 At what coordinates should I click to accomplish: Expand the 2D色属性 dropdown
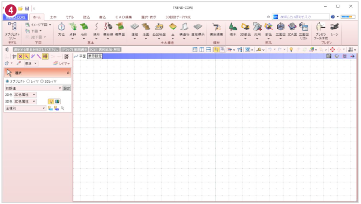25,94
